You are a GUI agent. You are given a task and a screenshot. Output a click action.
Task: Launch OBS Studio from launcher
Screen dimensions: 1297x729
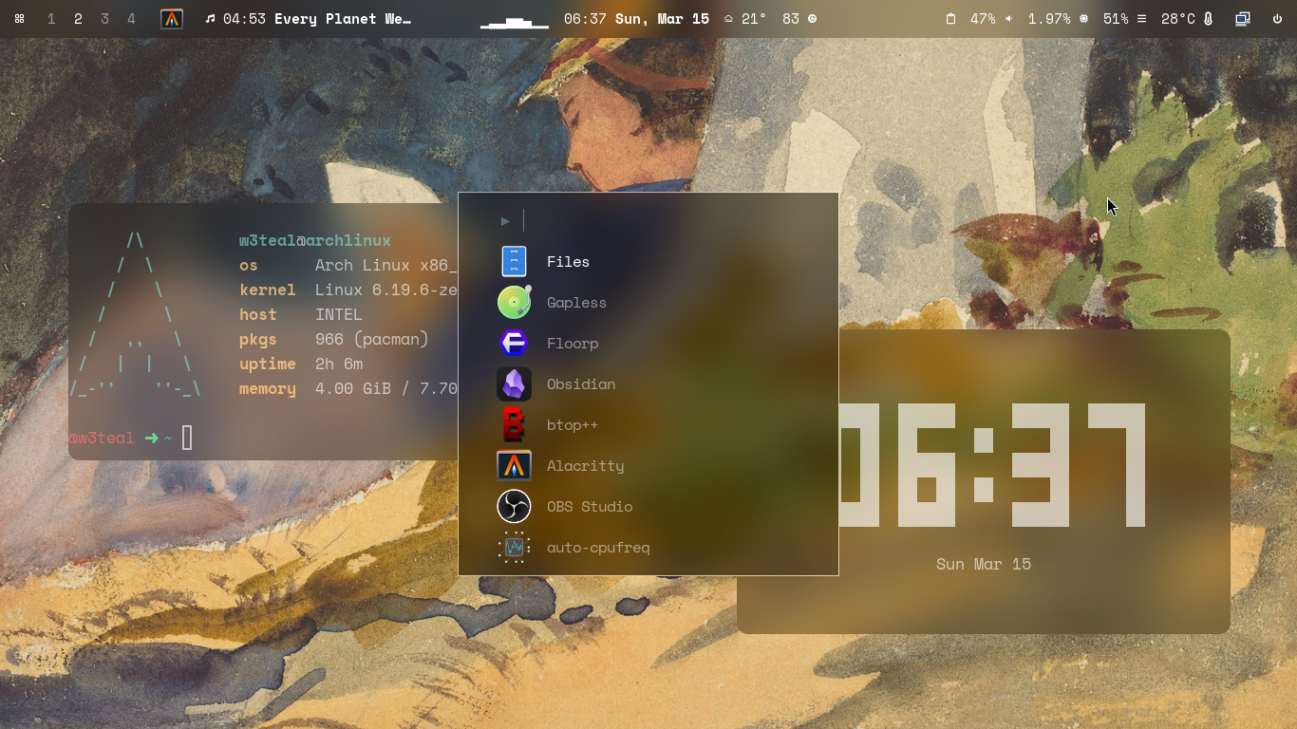click(589, 507)
